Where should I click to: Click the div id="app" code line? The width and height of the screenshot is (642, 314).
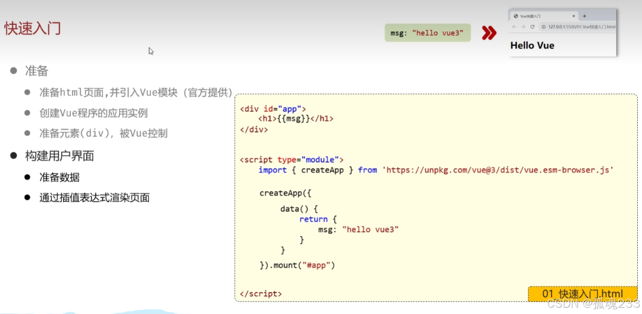[x=273, y=109]
